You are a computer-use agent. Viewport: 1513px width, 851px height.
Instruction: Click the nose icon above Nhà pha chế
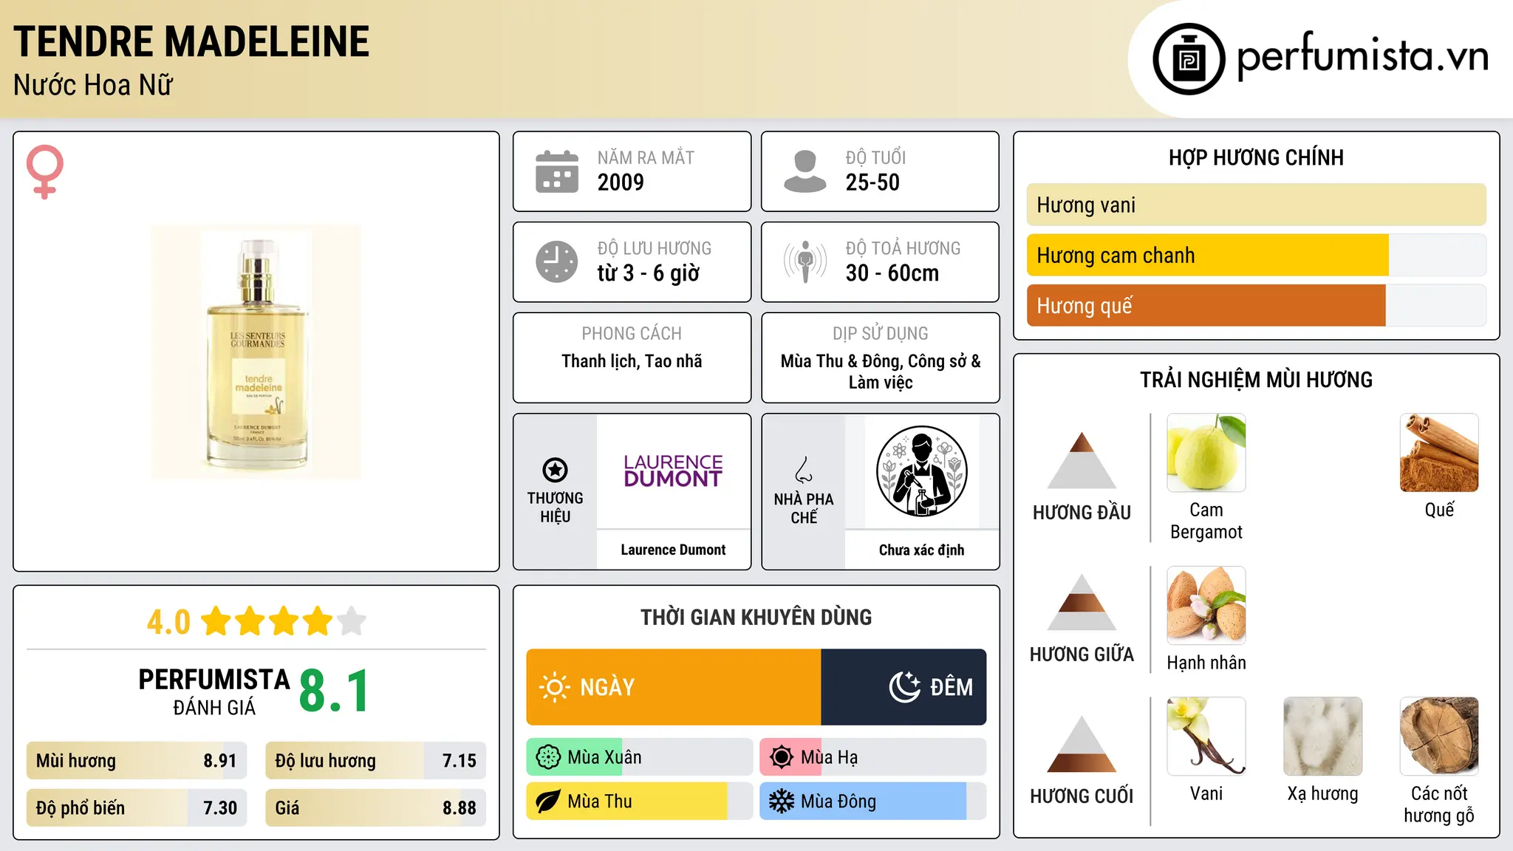pos(804,470)
